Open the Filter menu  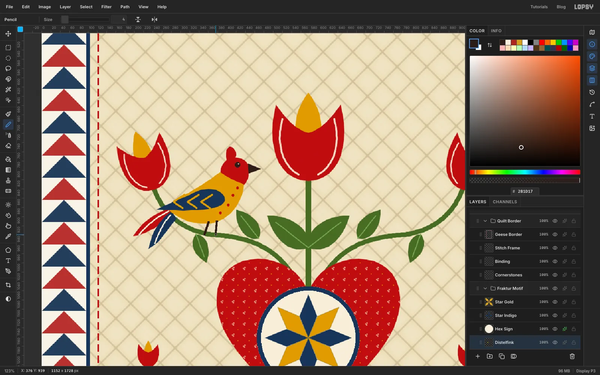[x=106, y=7]
